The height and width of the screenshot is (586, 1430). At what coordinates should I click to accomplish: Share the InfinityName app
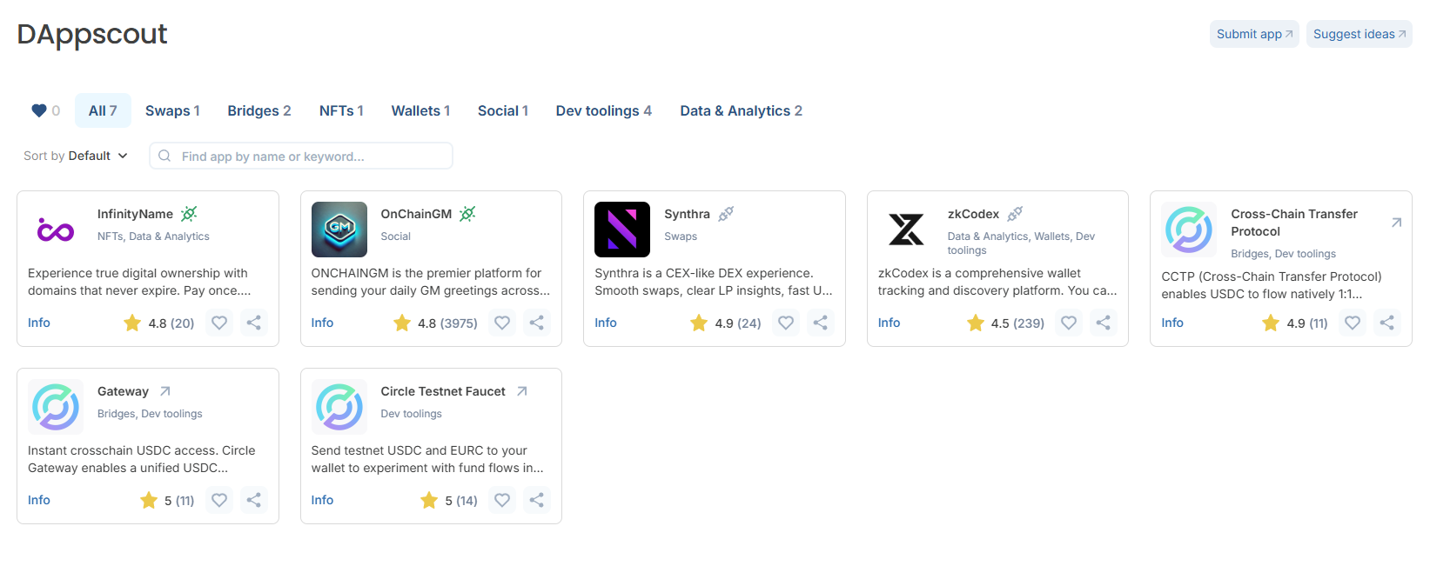(253, 323)
